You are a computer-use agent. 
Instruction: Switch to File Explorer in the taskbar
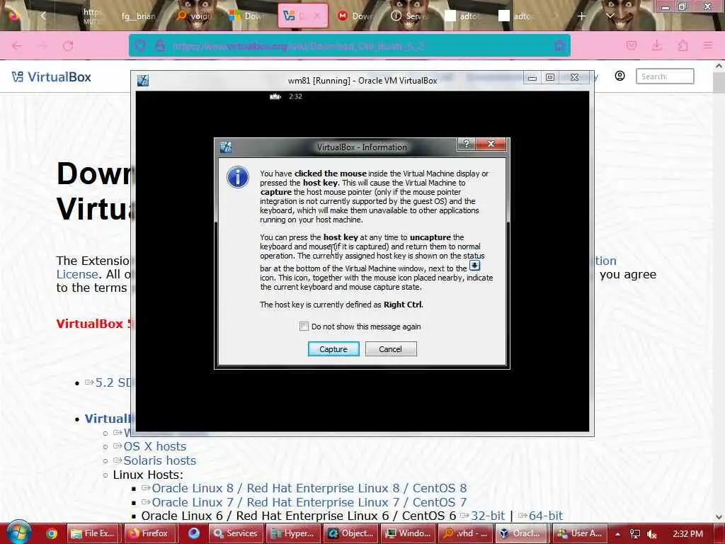click(93, 533)
